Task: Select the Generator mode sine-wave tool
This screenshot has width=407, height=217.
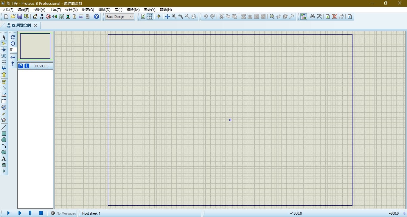Action: [4, 107]
